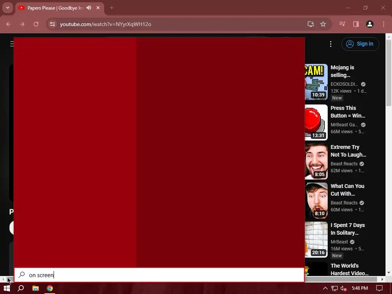
Task: Show hidden system tray icons
Action: 325,288
